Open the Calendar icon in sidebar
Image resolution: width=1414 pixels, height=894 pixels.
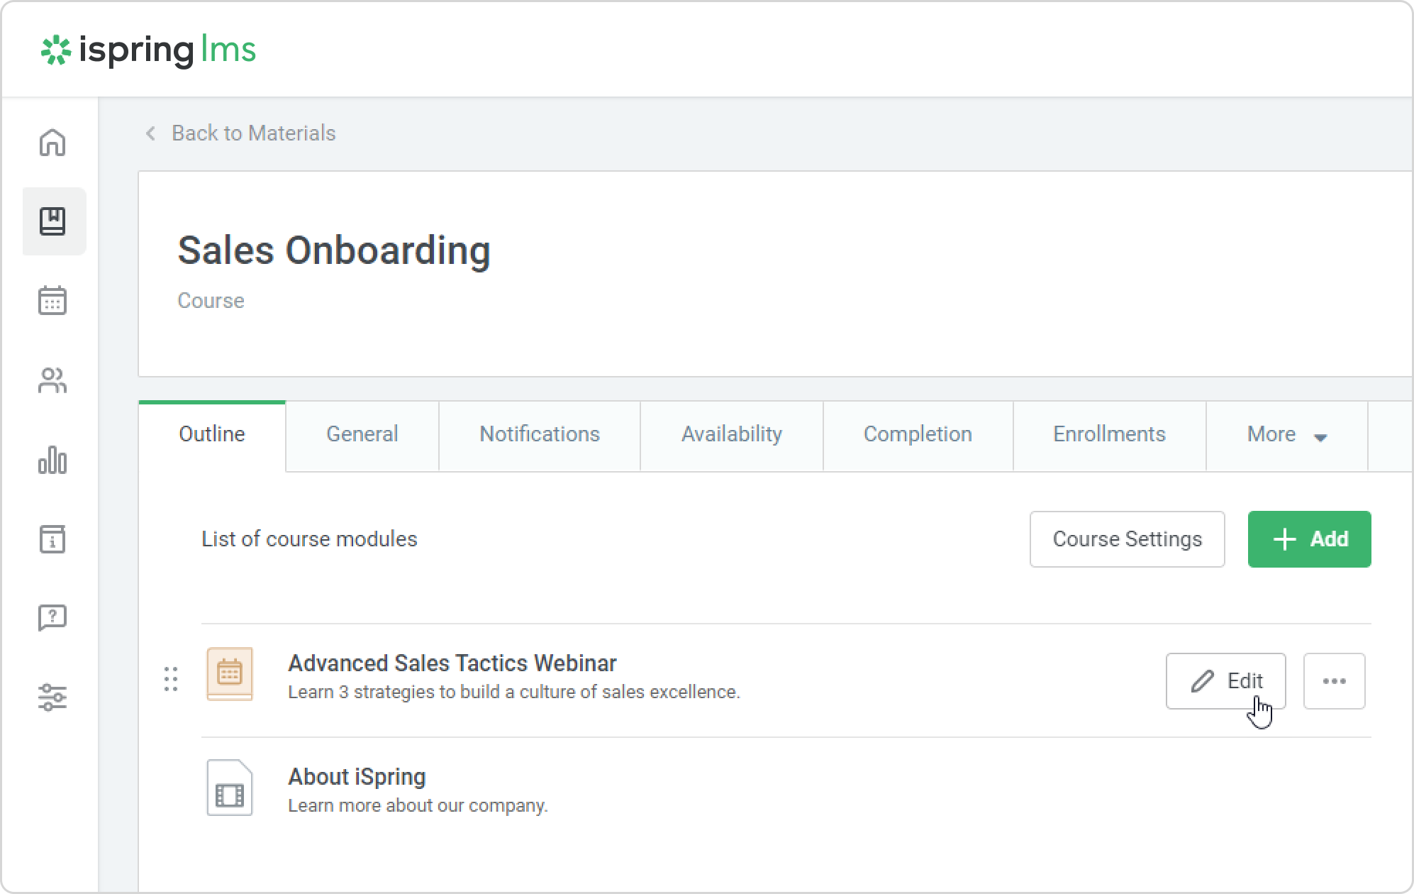tap(52, 300)
